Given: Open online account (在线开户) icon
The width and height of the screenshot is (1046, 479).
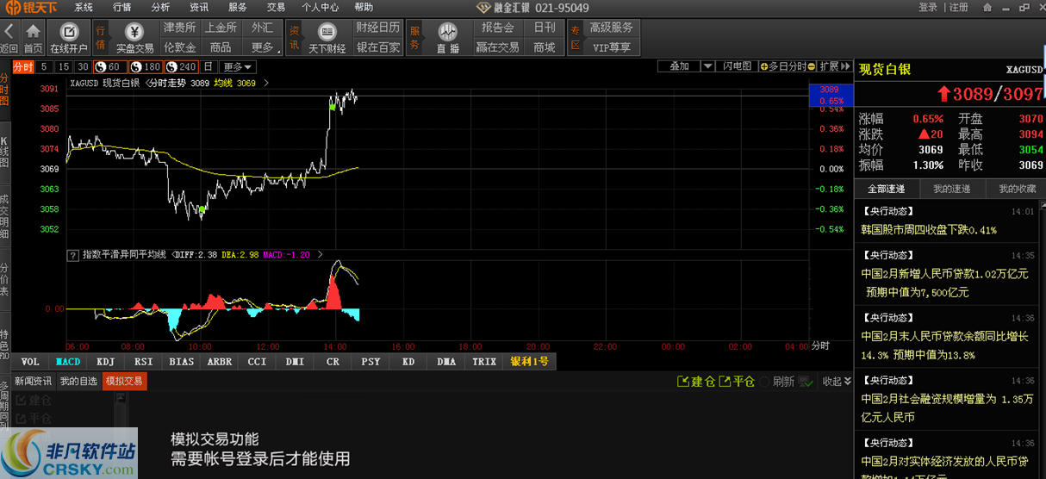Looking at the screenshot, I should point(68,32).
